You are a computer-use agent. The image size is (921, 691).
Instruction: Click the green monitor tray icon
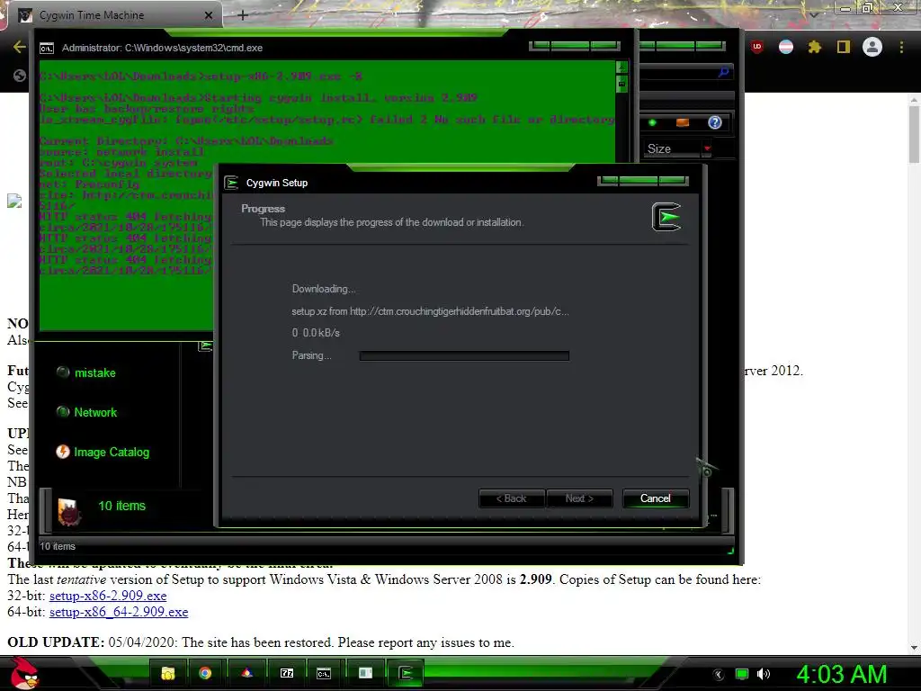tap(742, 675)
